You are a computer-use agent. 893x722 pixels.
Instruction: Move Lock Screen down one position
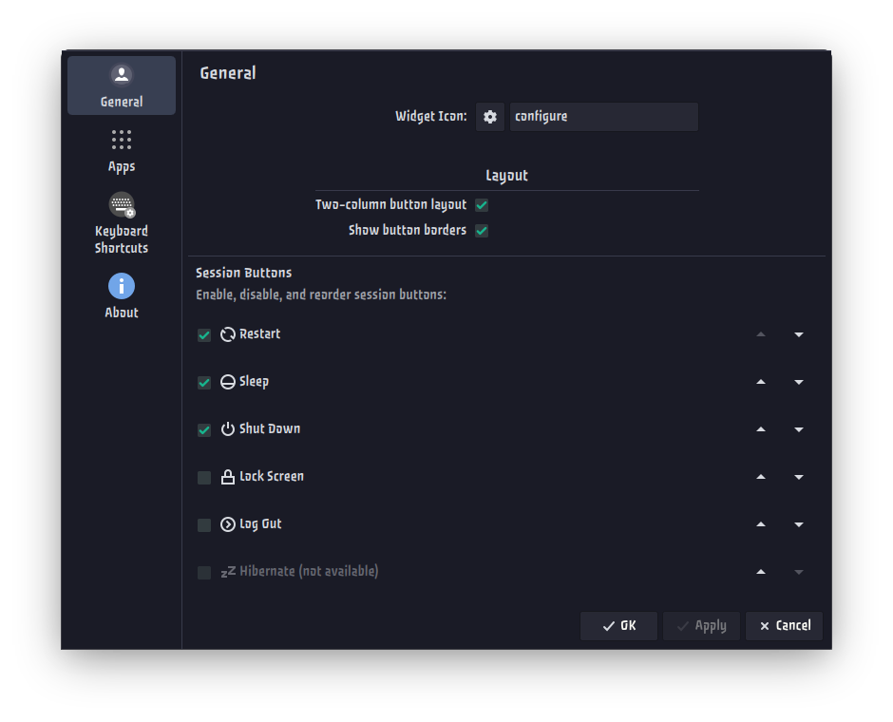(x=798, y=477)
